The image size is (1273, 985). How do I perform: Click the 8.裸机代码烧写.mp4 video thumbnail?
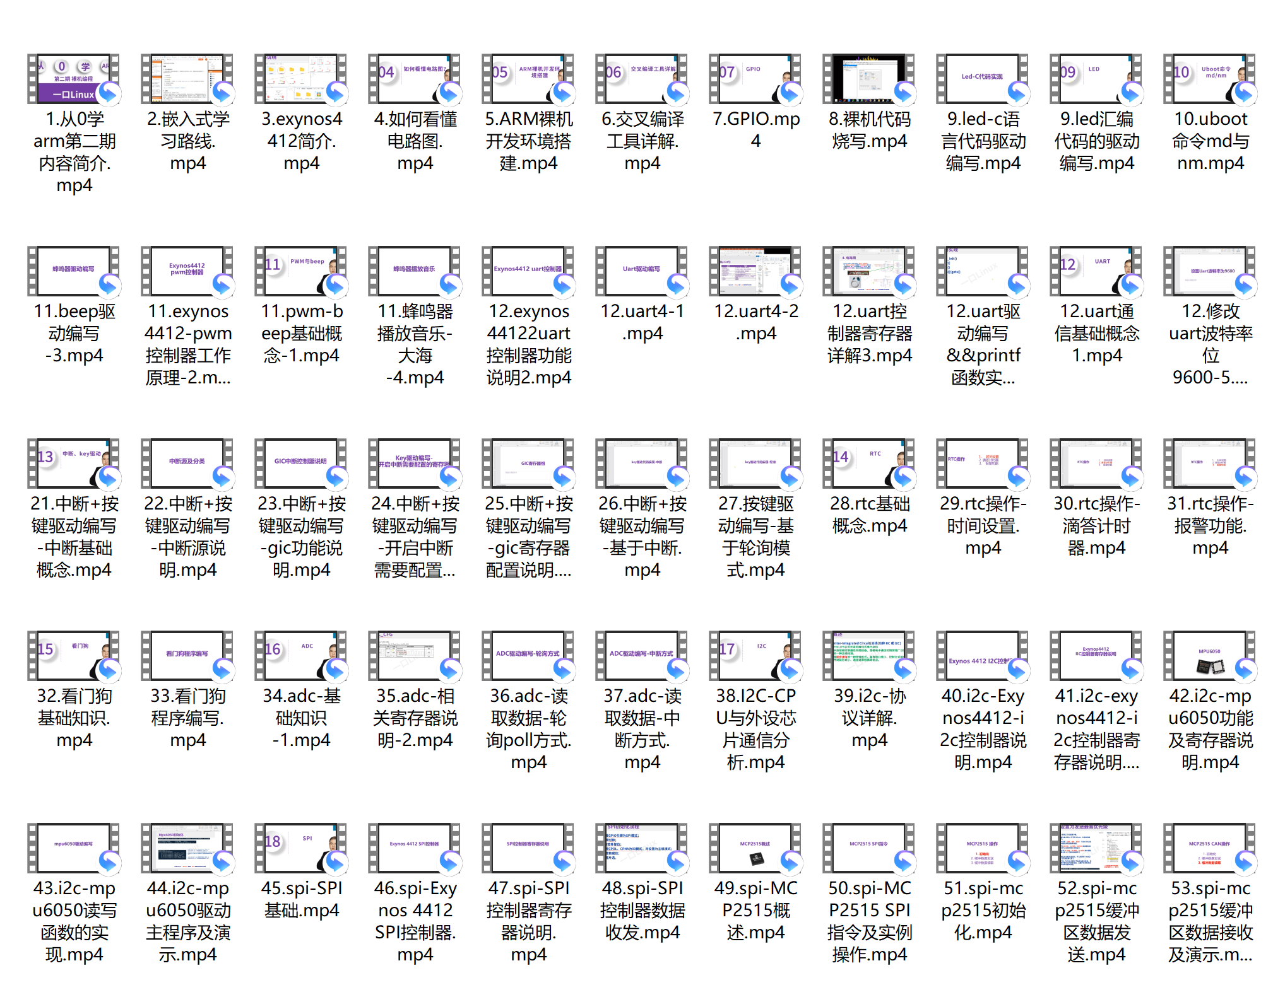pos(869,79)
